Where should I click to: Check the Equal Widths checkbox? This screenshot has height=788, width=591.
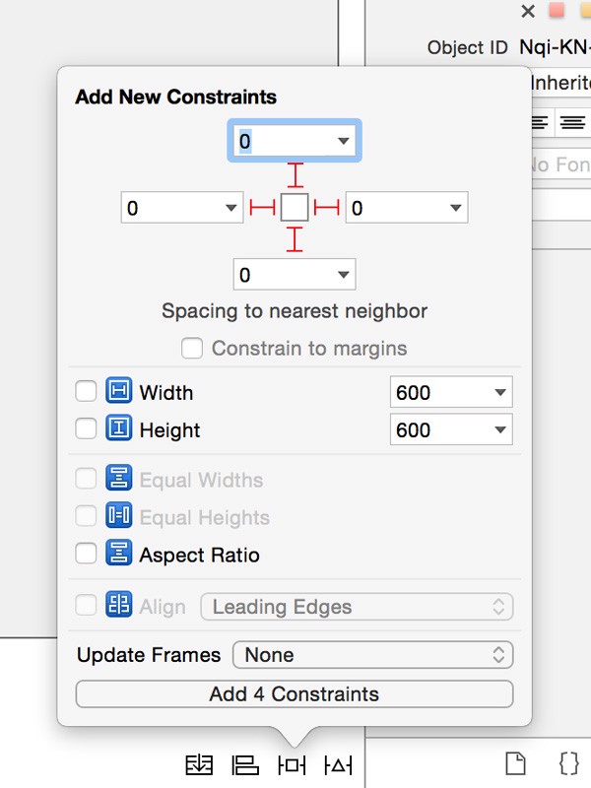click(x=86, y=479)
